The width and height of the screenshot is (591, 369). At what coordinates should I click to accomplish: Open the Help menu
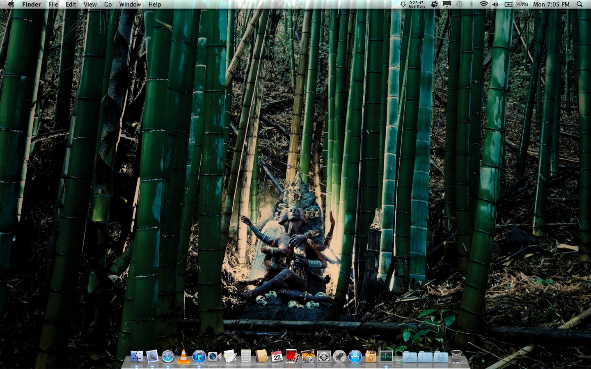155,5
